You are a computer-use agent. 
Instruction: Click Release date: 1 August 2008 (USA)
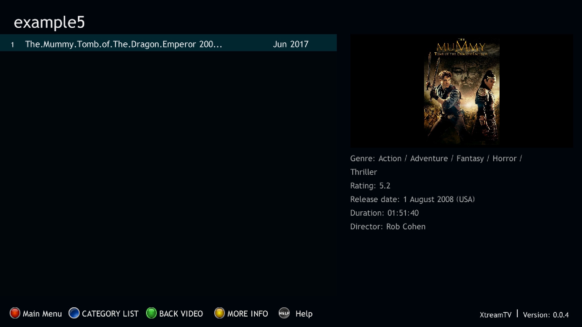click(413, 199)
